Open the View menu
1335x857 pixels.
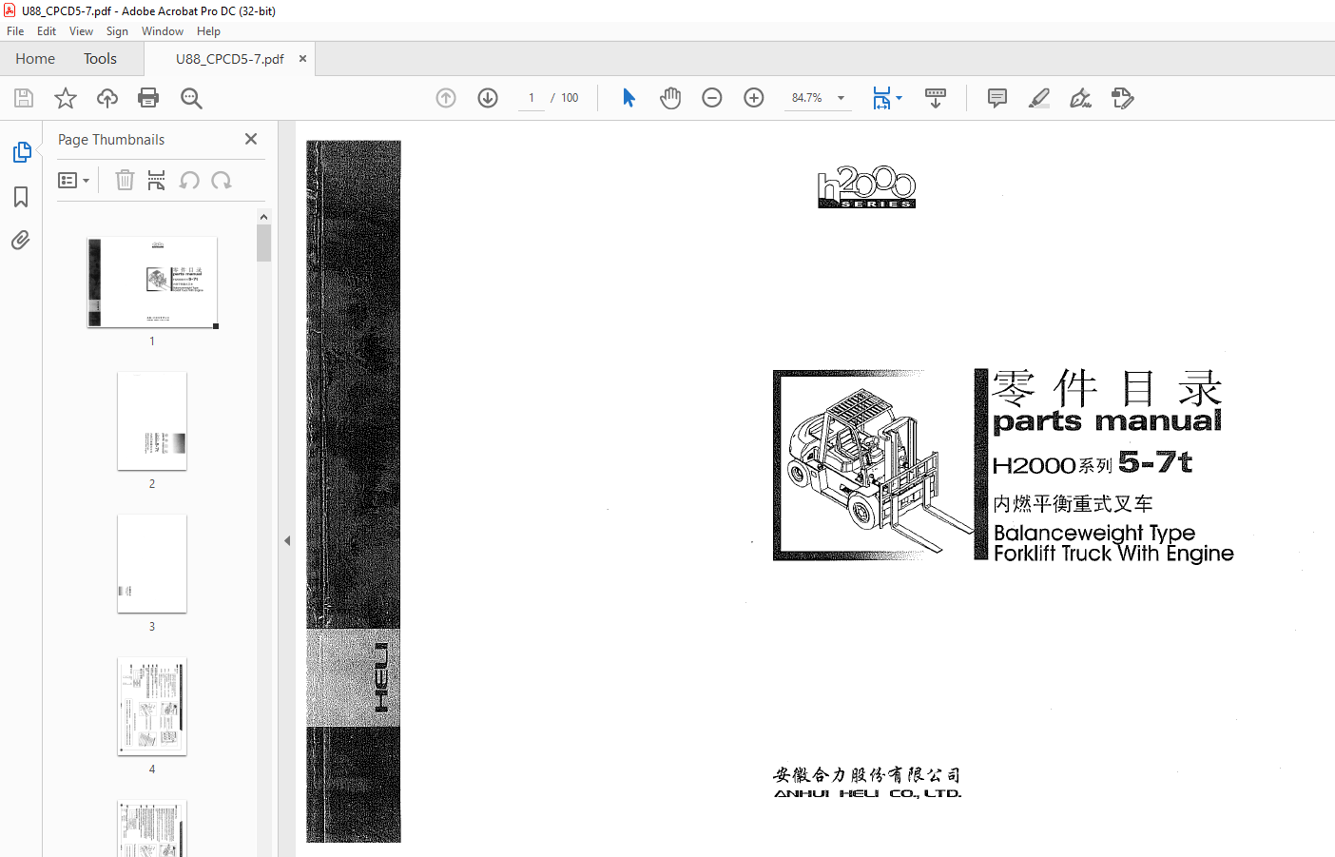[x=81, y=31]
